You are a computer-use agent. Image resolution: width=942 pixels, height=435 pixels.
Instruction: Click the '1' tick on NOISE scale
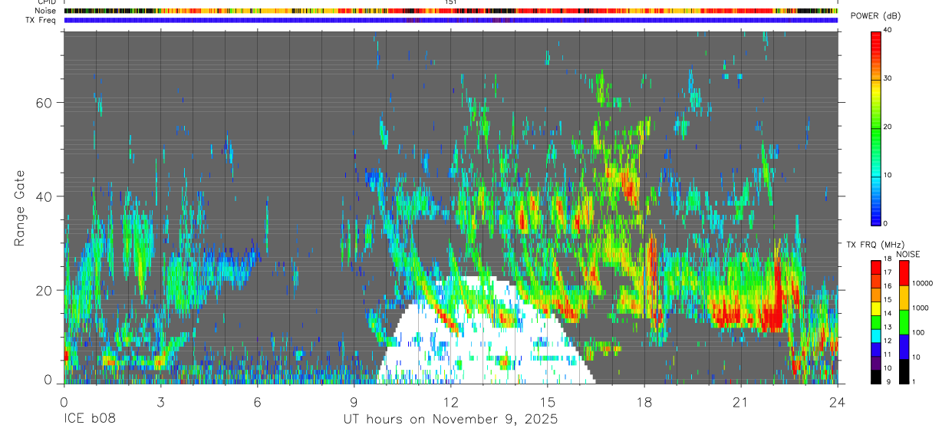(915, 382)
